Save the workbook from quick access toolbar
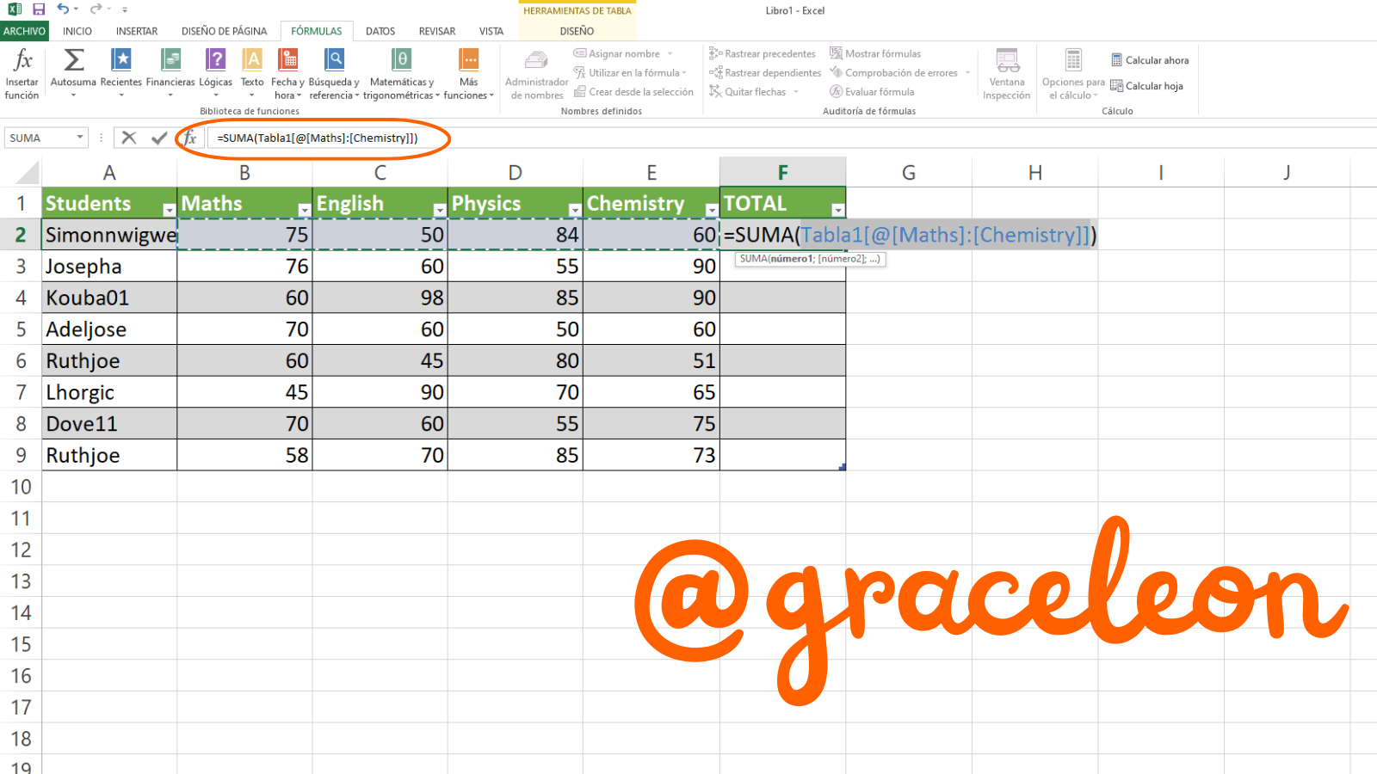This screenshot has width=1377, height=774. click(39, 9)
